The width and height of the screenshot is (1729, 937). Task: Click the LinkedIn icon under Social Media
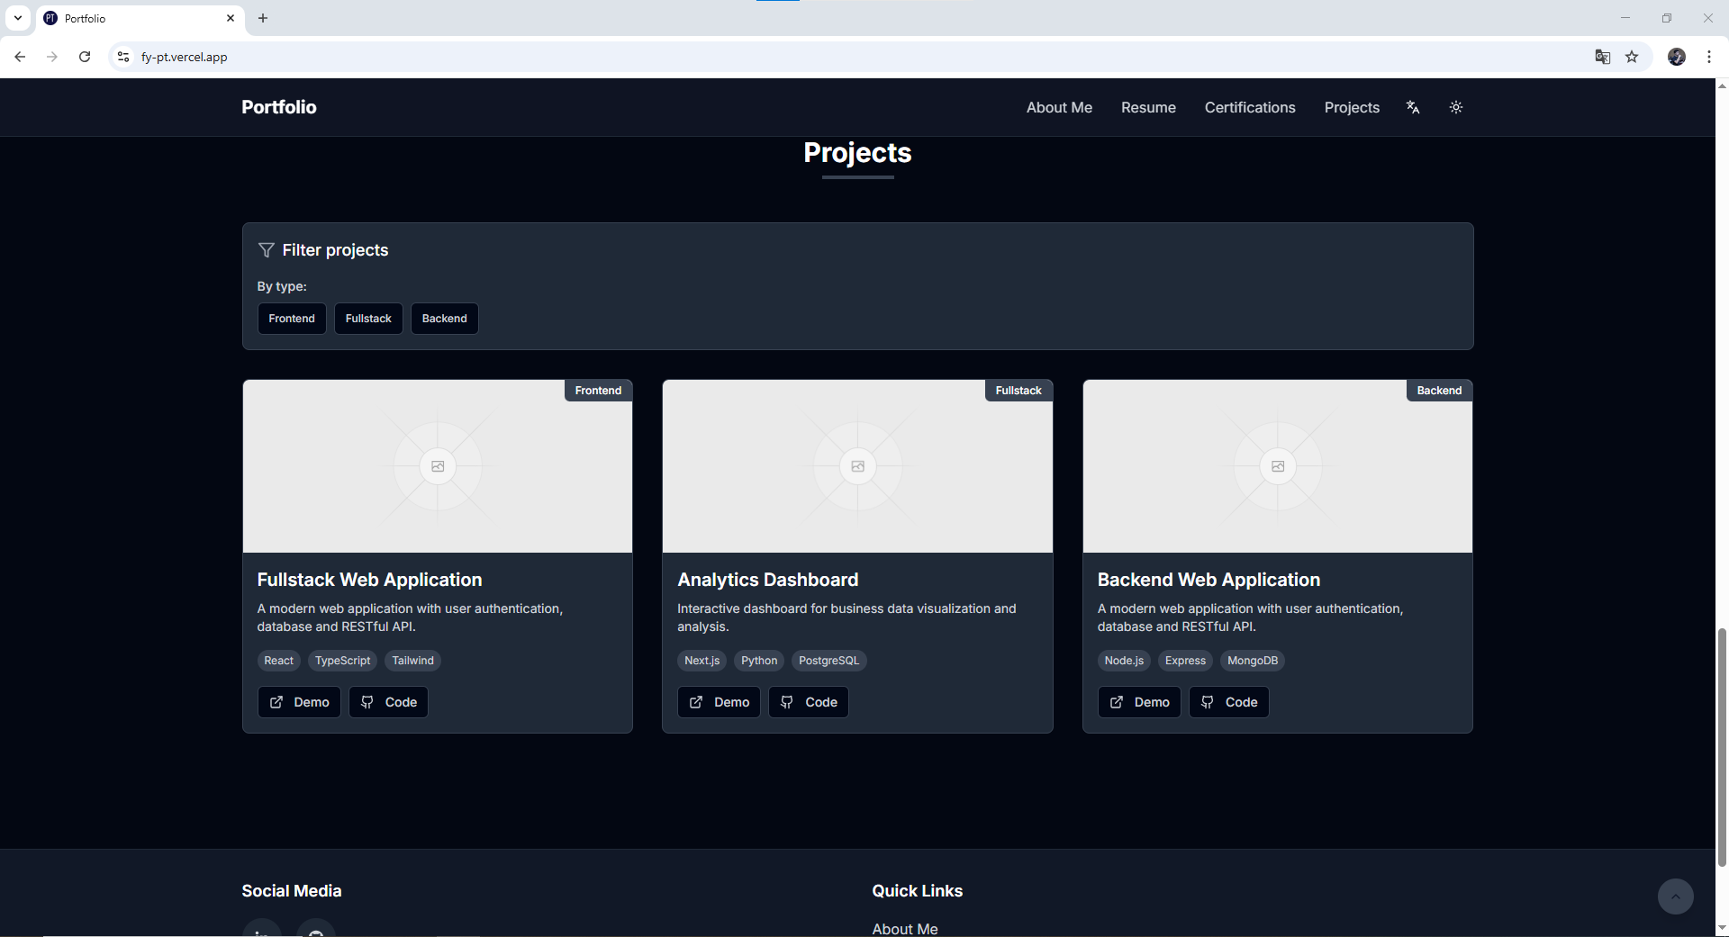point(261,932)
